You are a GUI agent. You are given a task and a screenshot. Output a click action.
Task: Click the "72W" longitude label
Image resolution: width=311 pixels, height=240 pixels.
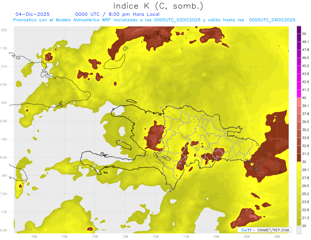point(155,237)
